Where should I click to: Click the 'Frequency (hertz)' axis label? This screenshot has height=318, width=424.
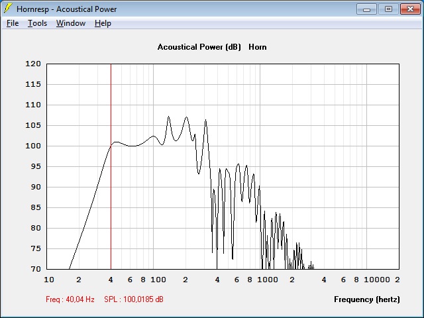click(366, 299)
